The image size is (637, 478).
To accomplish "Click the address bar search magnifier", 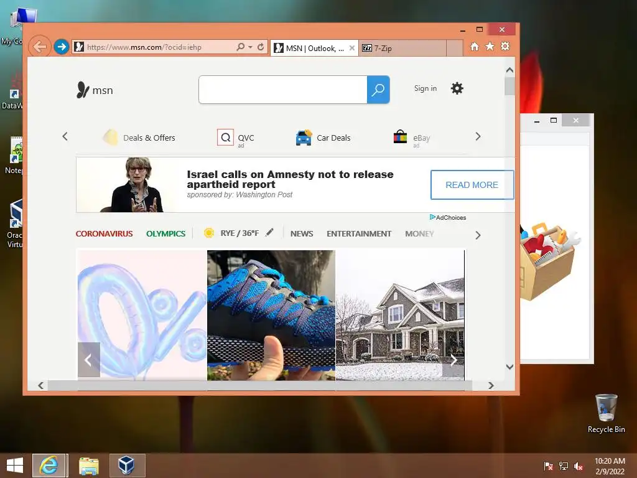I will (241, 47).
